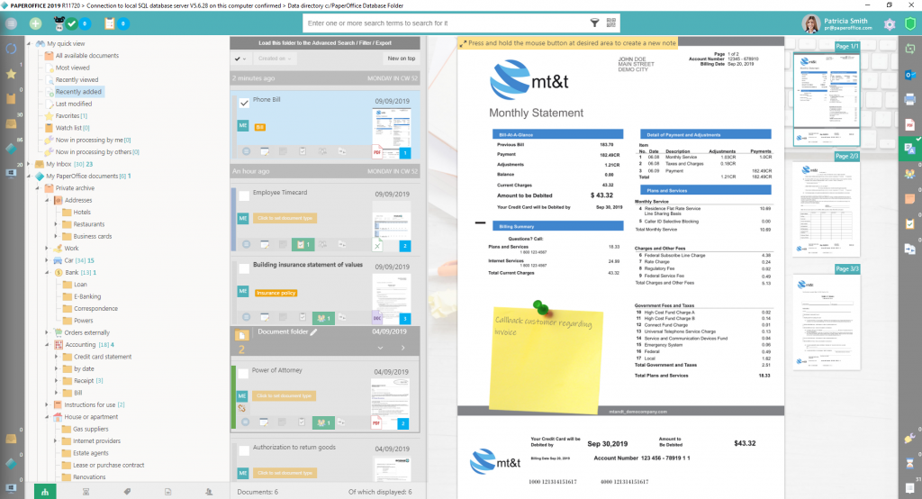The image size is (922, 499).
Task: Collapse the Accounting folder node
Action: click(47, 344)
